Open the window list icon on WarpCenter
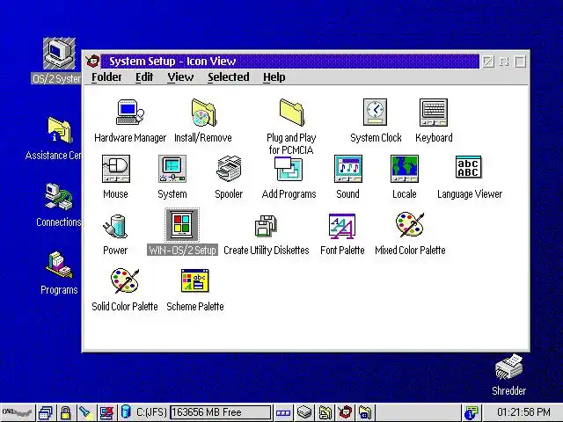563x422 pixels. [x=46, y=412]
